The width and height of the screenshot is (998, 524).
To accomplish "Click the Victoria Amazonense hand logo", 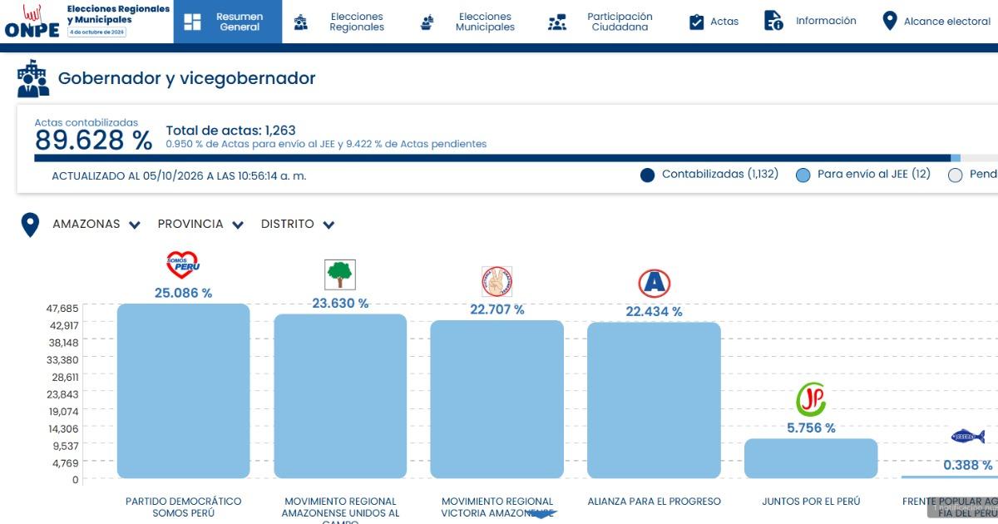I will click(x=497, y=282).
